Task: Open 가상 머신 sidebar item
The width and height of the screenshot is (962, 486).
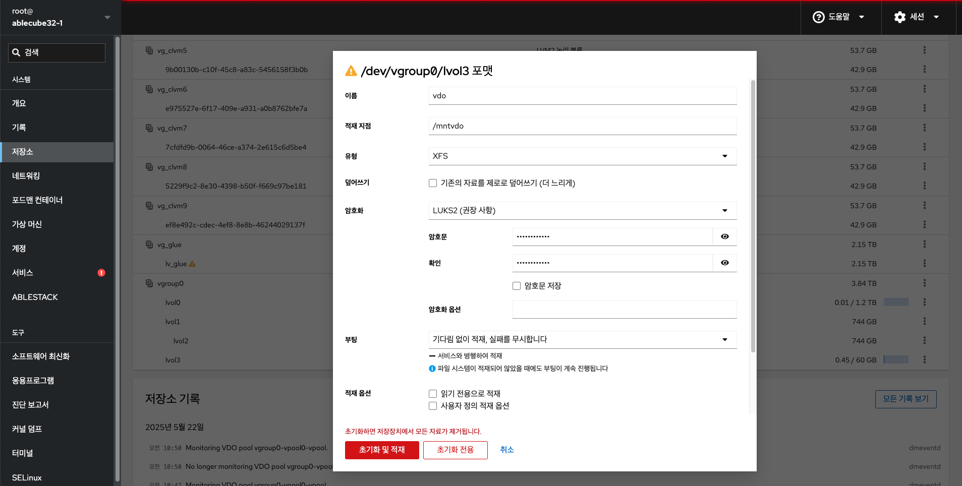Action: click(x=27, y=224)
